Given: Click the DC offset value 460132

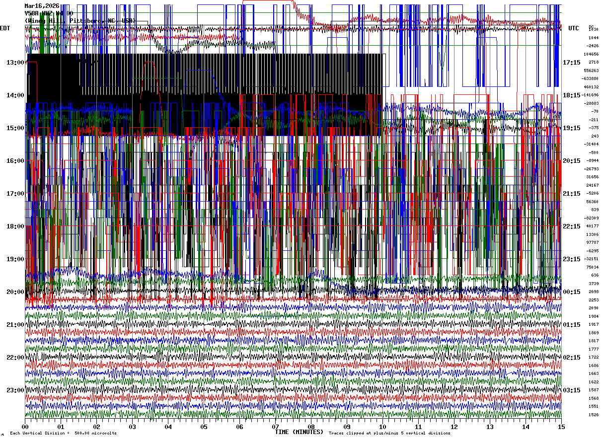Looking at the screenshot, I should 592,87.
